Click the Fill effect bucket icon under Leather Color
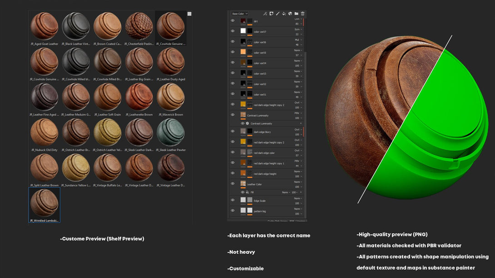The image size is (495, 278). click(x=247, y=192)
